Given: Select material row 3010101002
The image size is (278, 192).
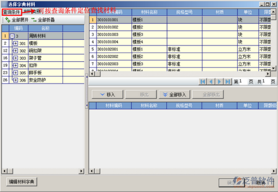Looking at the screenshot, I should click(x=180, y=27).
